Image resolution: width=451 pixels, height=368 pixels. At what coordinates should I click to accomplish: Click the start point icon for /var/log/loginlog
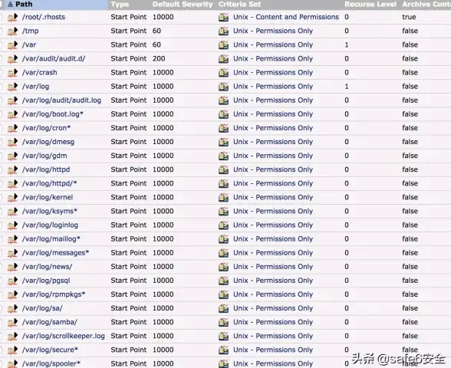(x=12, y=225)
